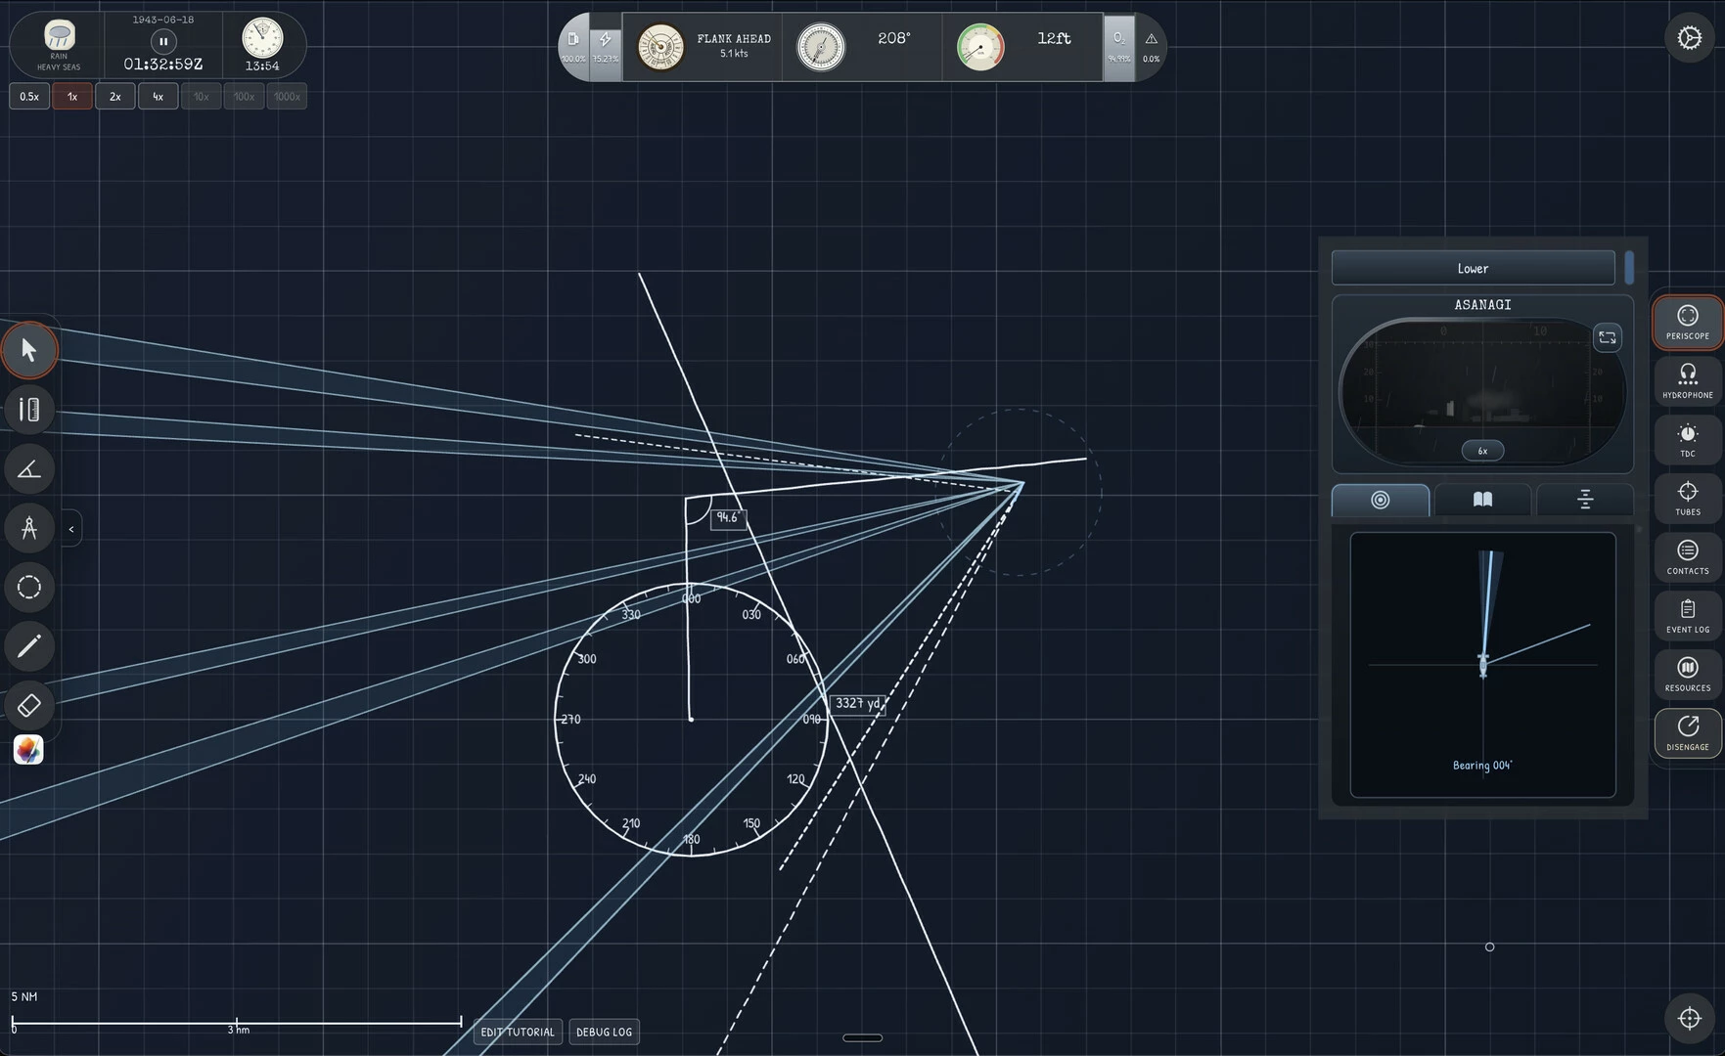
Task: Select the angle protractor tool
Action: coord(29,469)
